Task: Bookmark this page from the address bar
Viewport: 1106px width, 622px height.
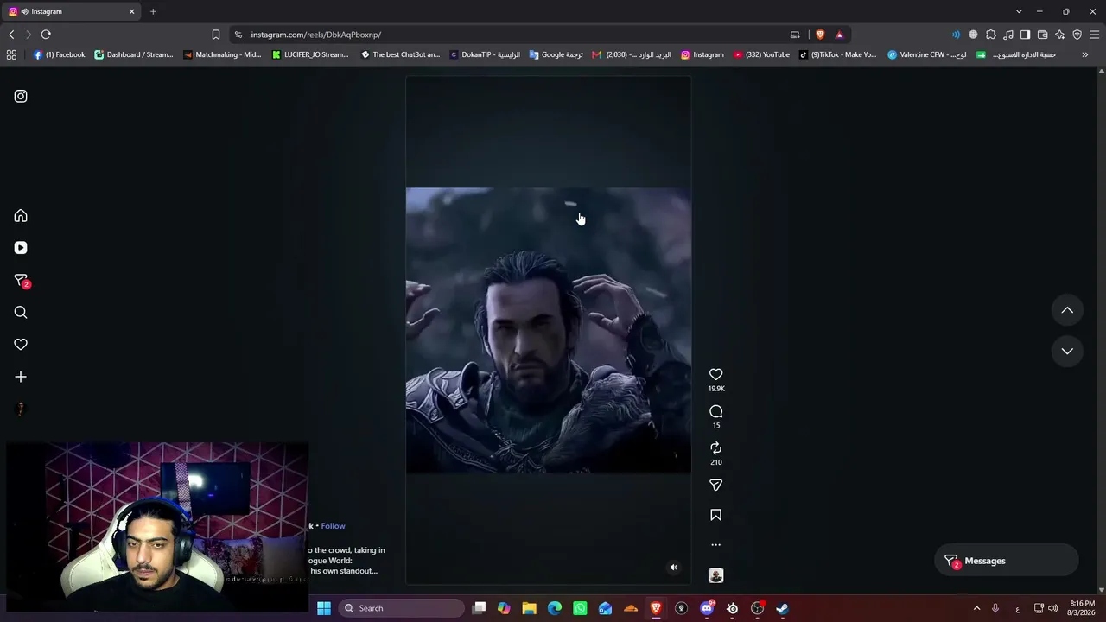Action: coord(216,35)
